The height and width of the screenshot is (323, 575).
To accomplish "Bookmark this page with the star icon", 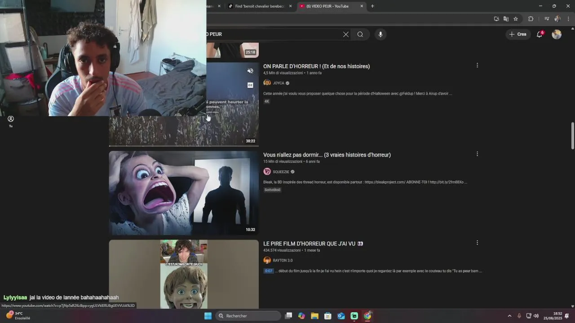I will [516, 19].
